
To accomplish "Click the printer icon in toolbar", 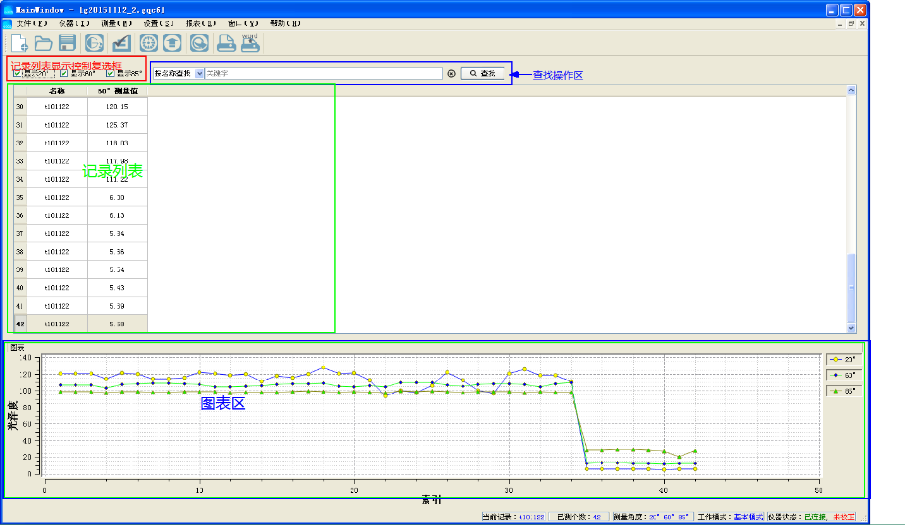I will 226,43.
